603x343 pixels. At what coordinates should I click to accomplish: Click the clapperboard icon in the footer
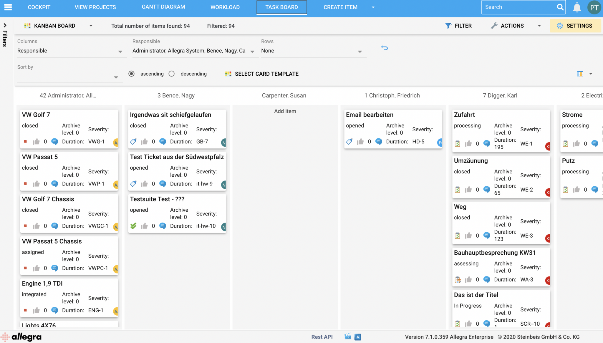pyautogui.click(x=348, y=337)
